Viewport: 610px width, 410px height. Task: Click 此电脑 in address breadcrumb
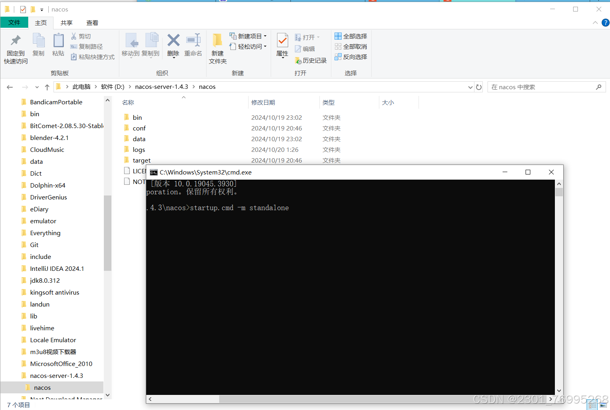tap(81, 87)
